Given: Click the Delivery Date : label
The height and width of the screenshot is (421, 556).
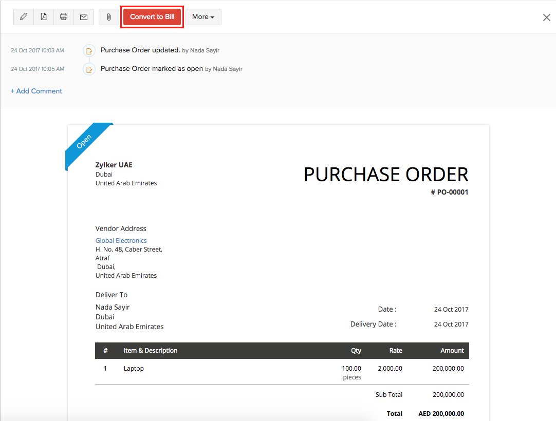Looking at the screenshot, I should pos(374,324).
